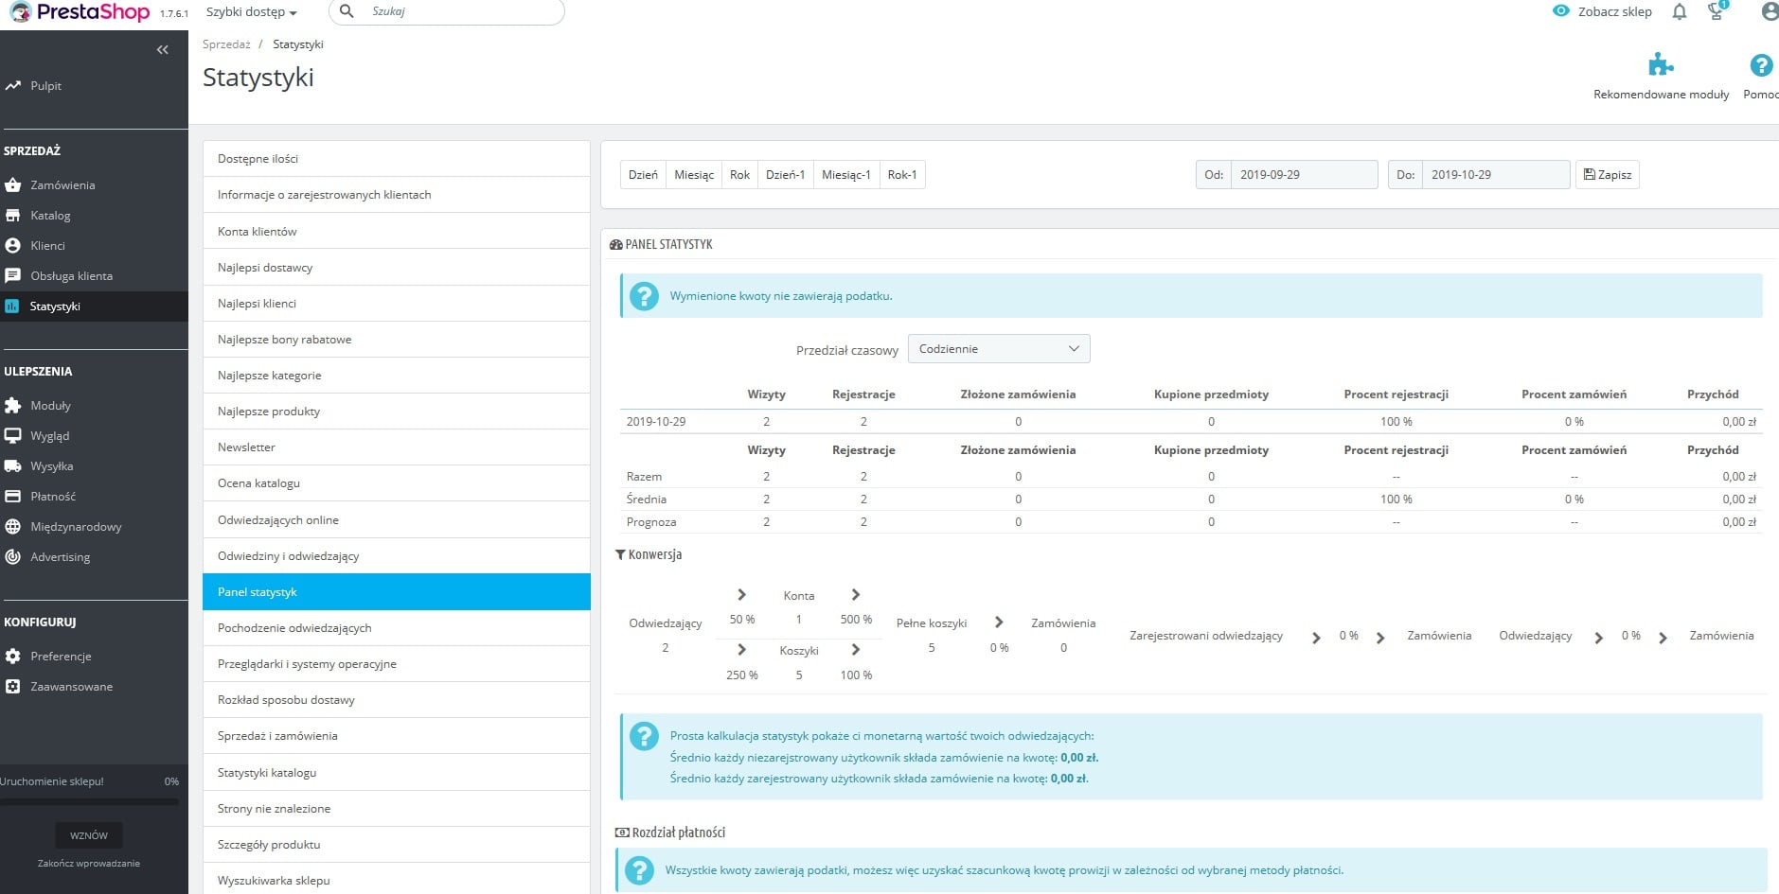1779x894 pixels.
Task: Click the Zobacz sklep eye icon
Action: [1561, 11]
